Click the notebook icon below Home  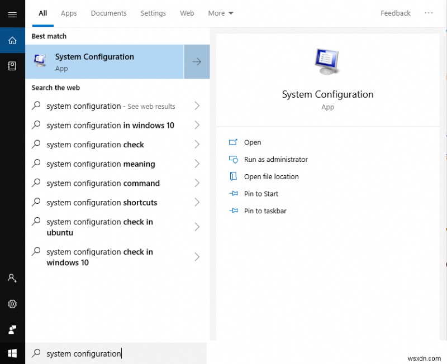(12, 65)
